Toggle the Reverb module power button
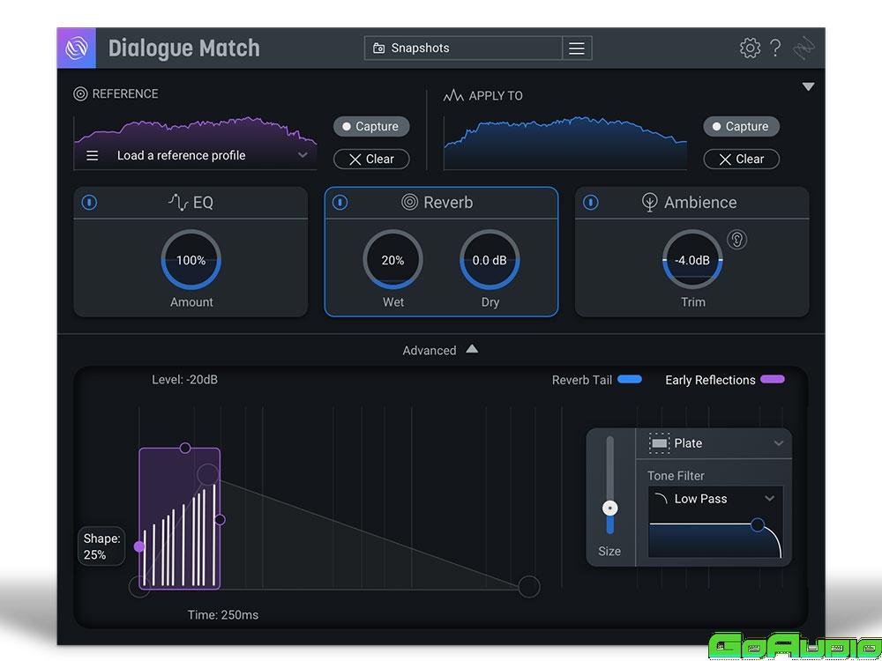 [x=340, y=203]
